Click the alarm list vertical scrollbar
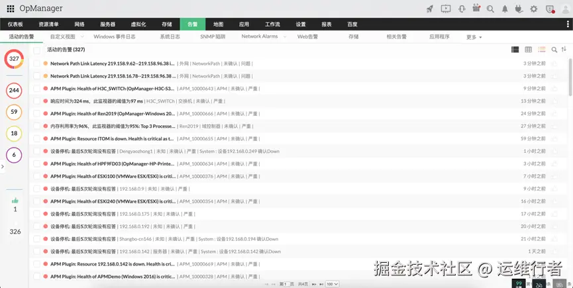The image size is (573, 288). click(x=570, y=77)
